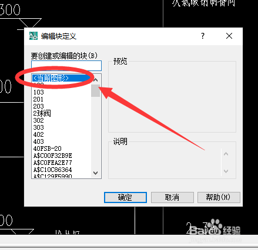This screenshot has width=258, height=250.
Task: Cancel the dialog with 取消
Action: click(x=172, y=197)
